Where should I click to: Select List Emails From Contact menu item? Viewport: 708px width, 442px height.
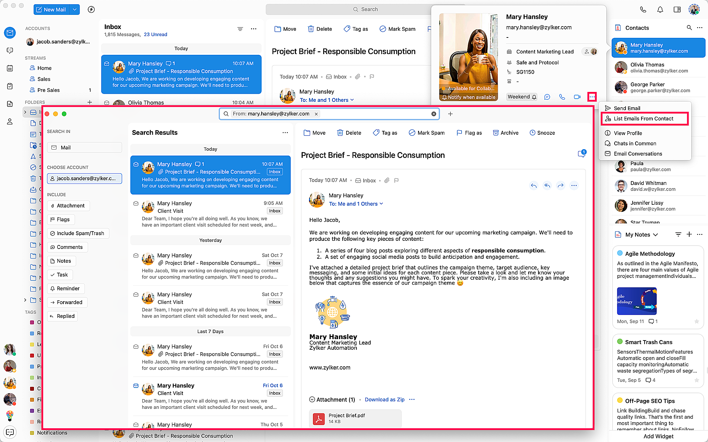point(643,119)
